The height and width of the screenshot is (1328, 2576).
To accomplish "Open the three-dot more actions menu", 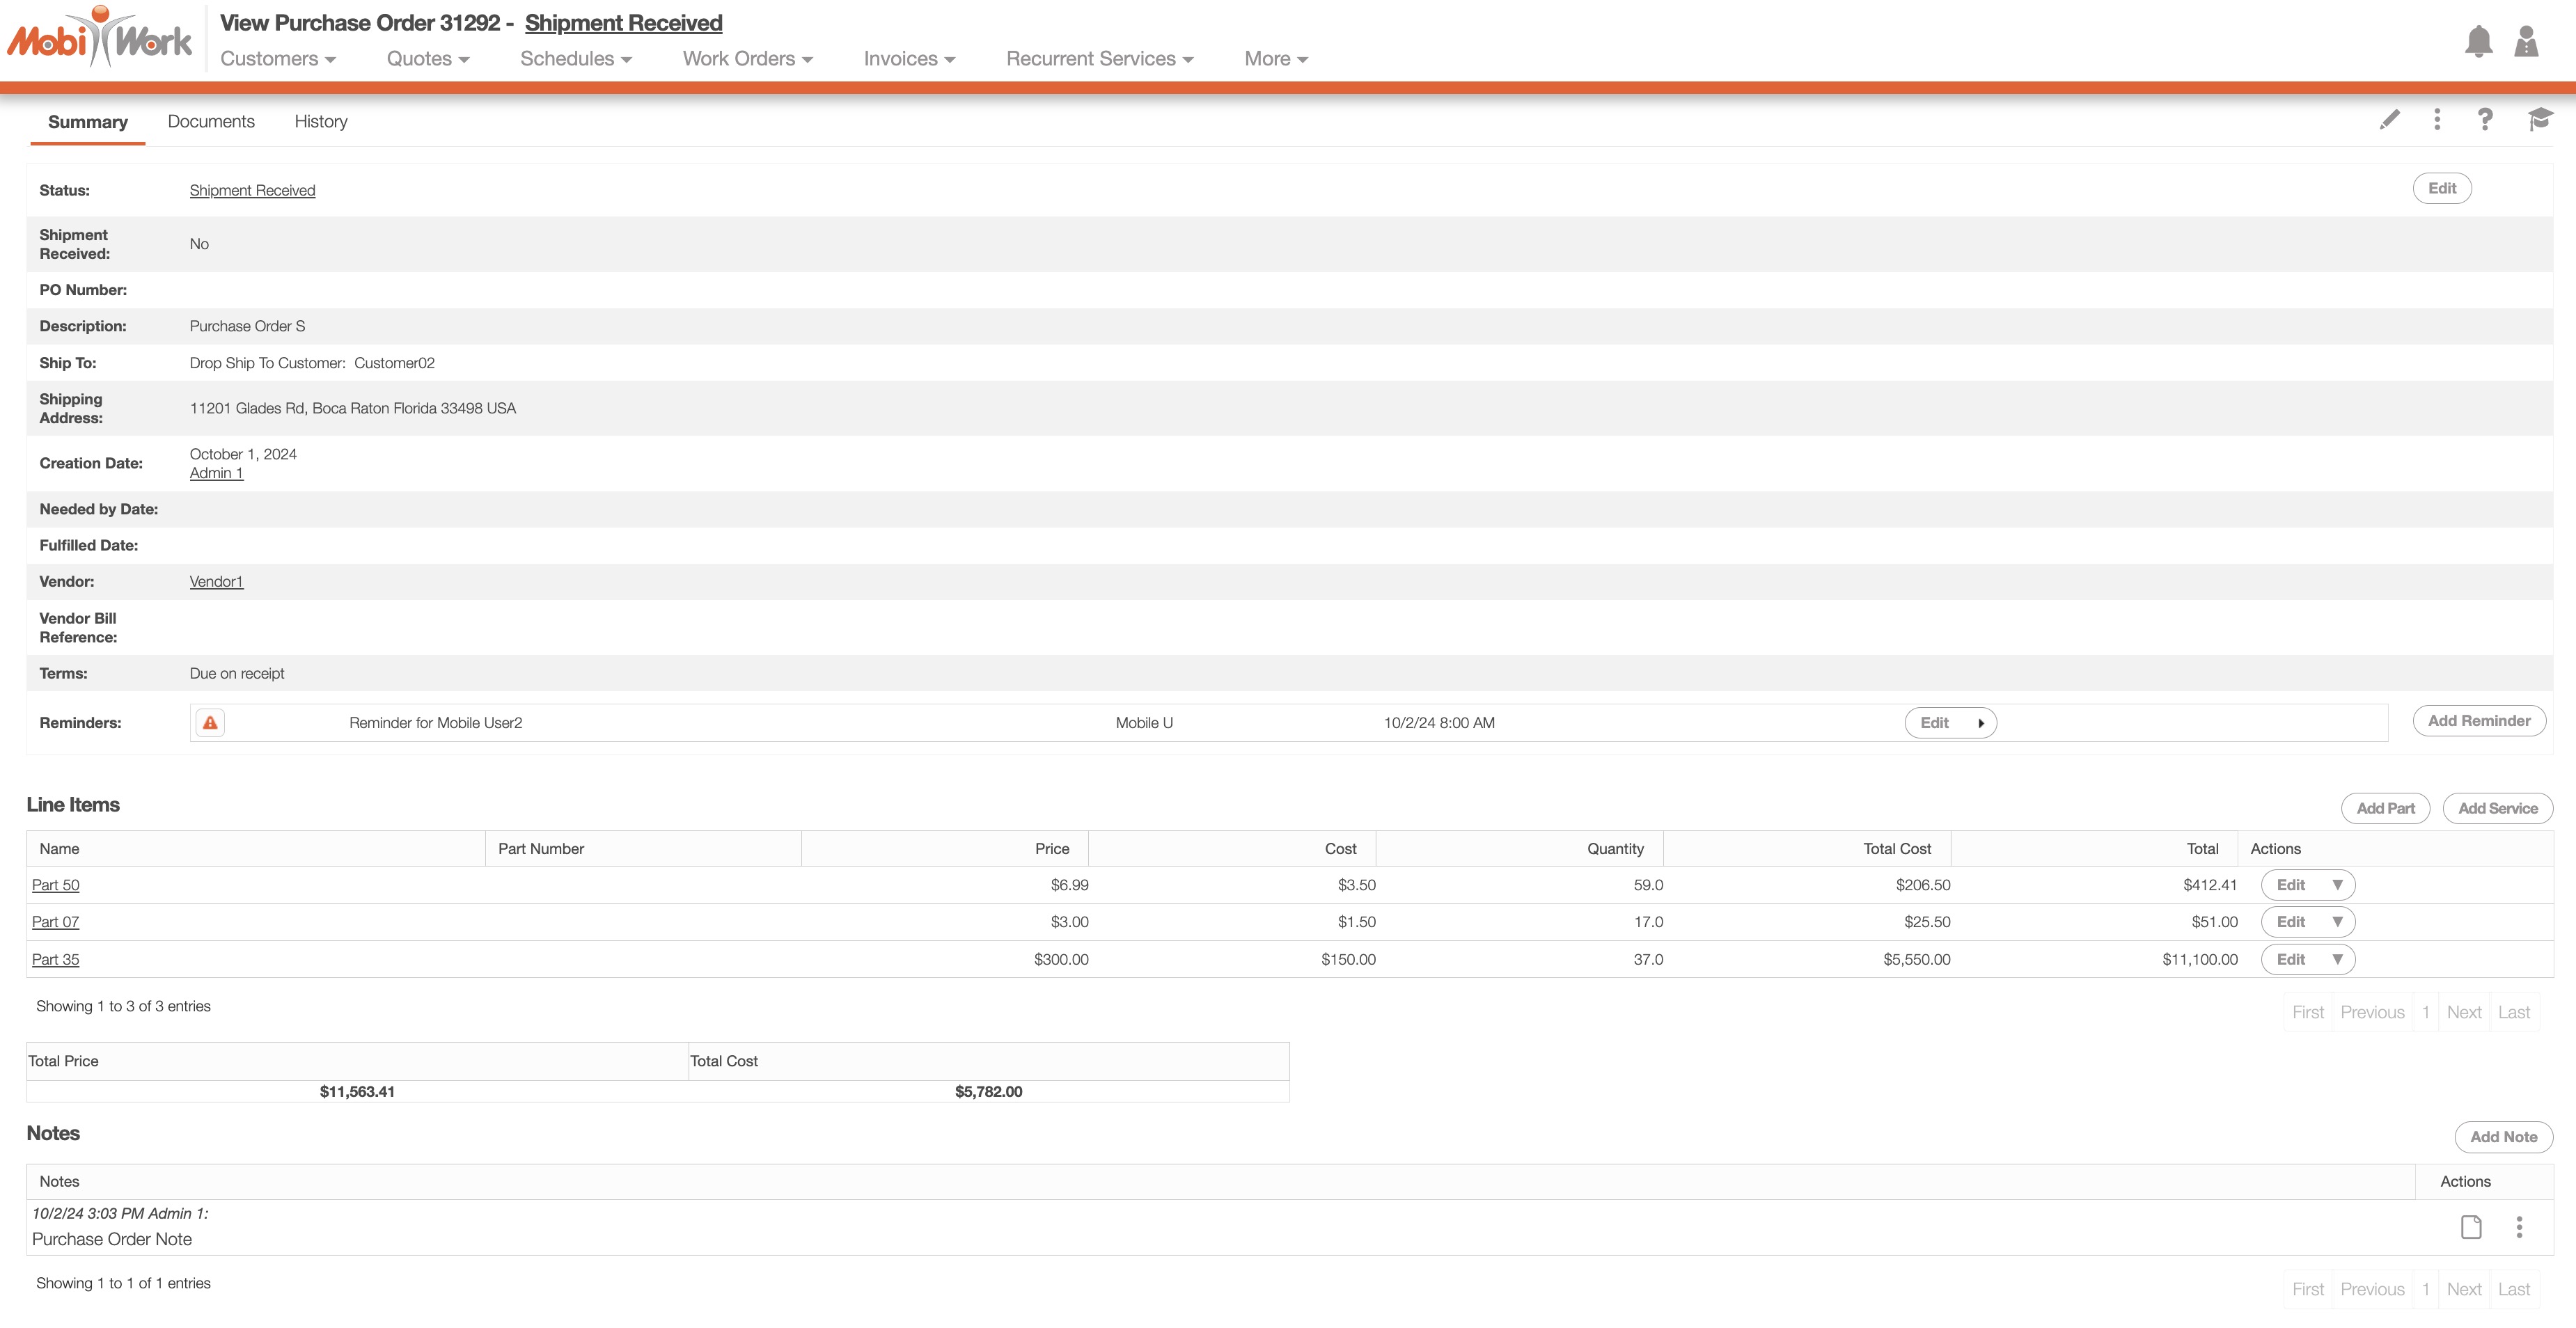I will [2437, 120].
